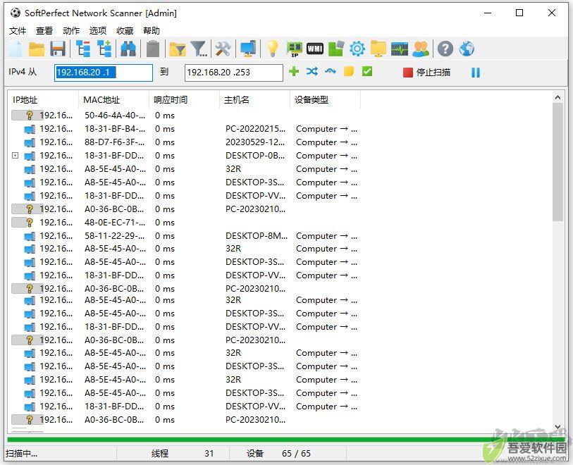
Task: Expand the DESKTOP-0B... row plus box
Action: click(15, 155)
